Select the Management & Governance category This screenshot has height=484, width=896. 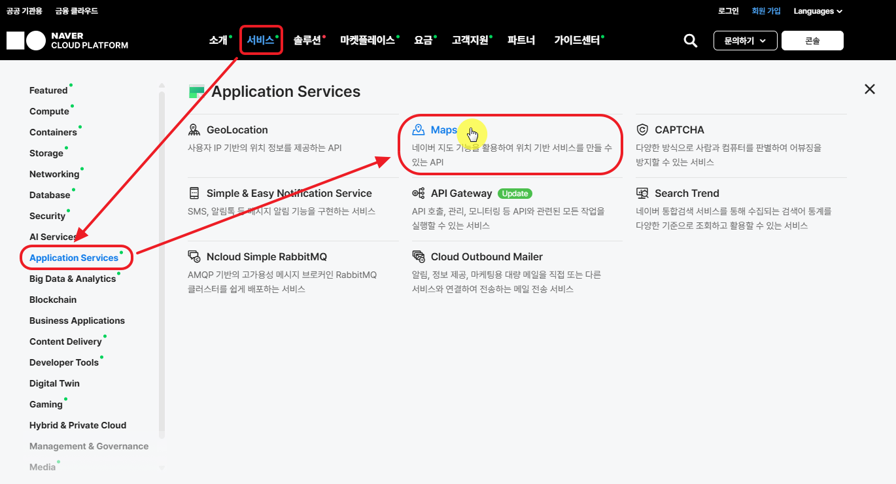coord(89,446)
